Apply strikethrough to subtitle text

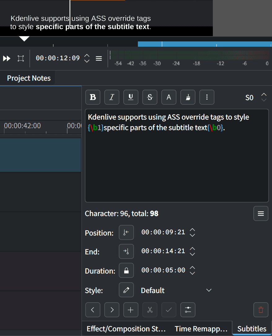click(x=150, y=97)
